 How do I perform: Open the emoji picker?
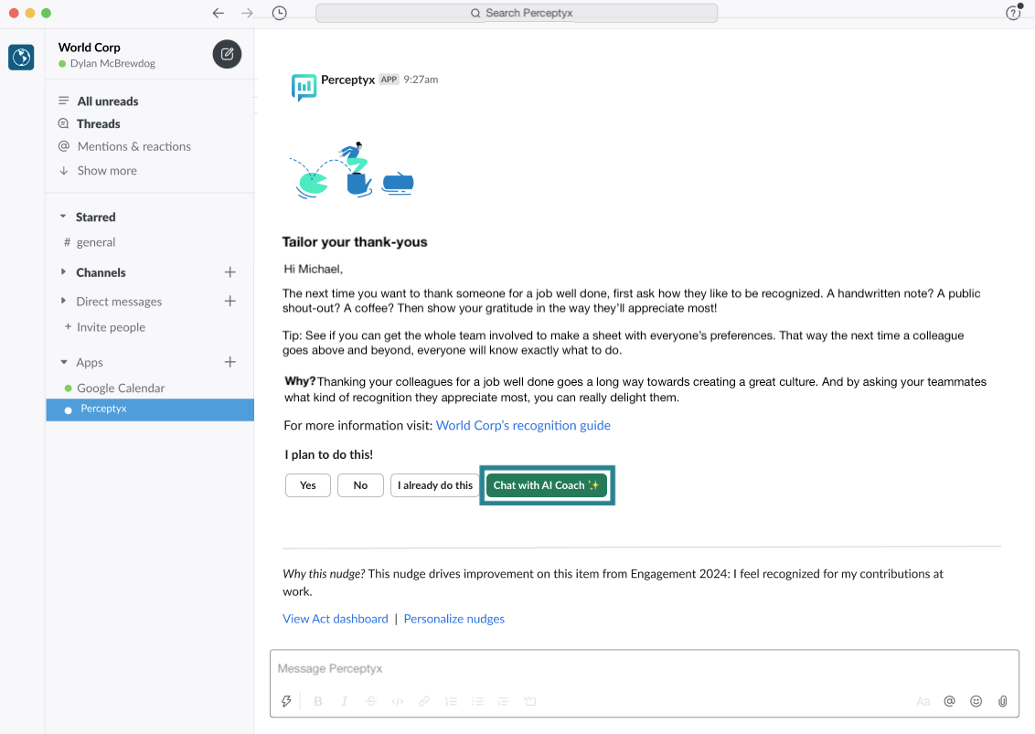pos(976,701)
